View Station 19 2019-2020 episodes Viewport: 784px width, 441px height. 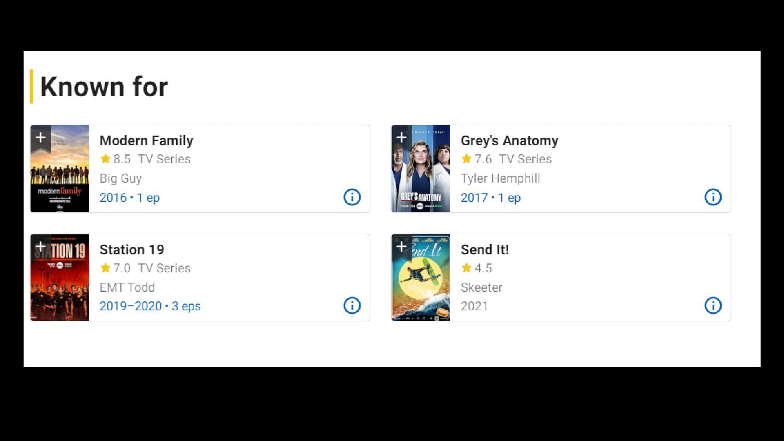pyautogui.click(x=150, y=306)
